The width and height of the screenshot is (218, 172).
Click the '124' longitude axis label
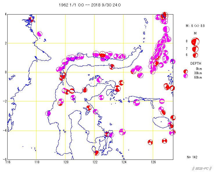click(x=124, y=162)
